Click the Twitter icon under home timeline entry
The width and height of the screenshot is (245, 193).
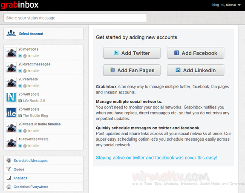click(x=20, y=131)
